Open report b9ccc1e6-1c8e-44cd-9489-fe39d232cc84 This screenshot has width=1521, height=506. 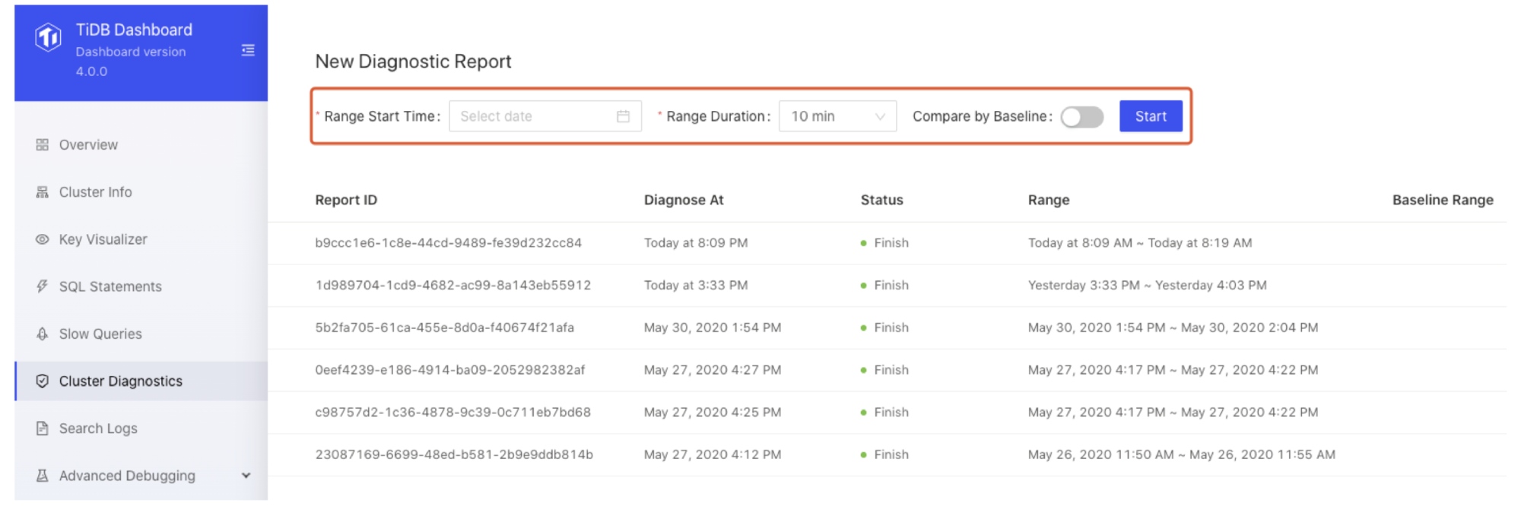pos(449,243)
